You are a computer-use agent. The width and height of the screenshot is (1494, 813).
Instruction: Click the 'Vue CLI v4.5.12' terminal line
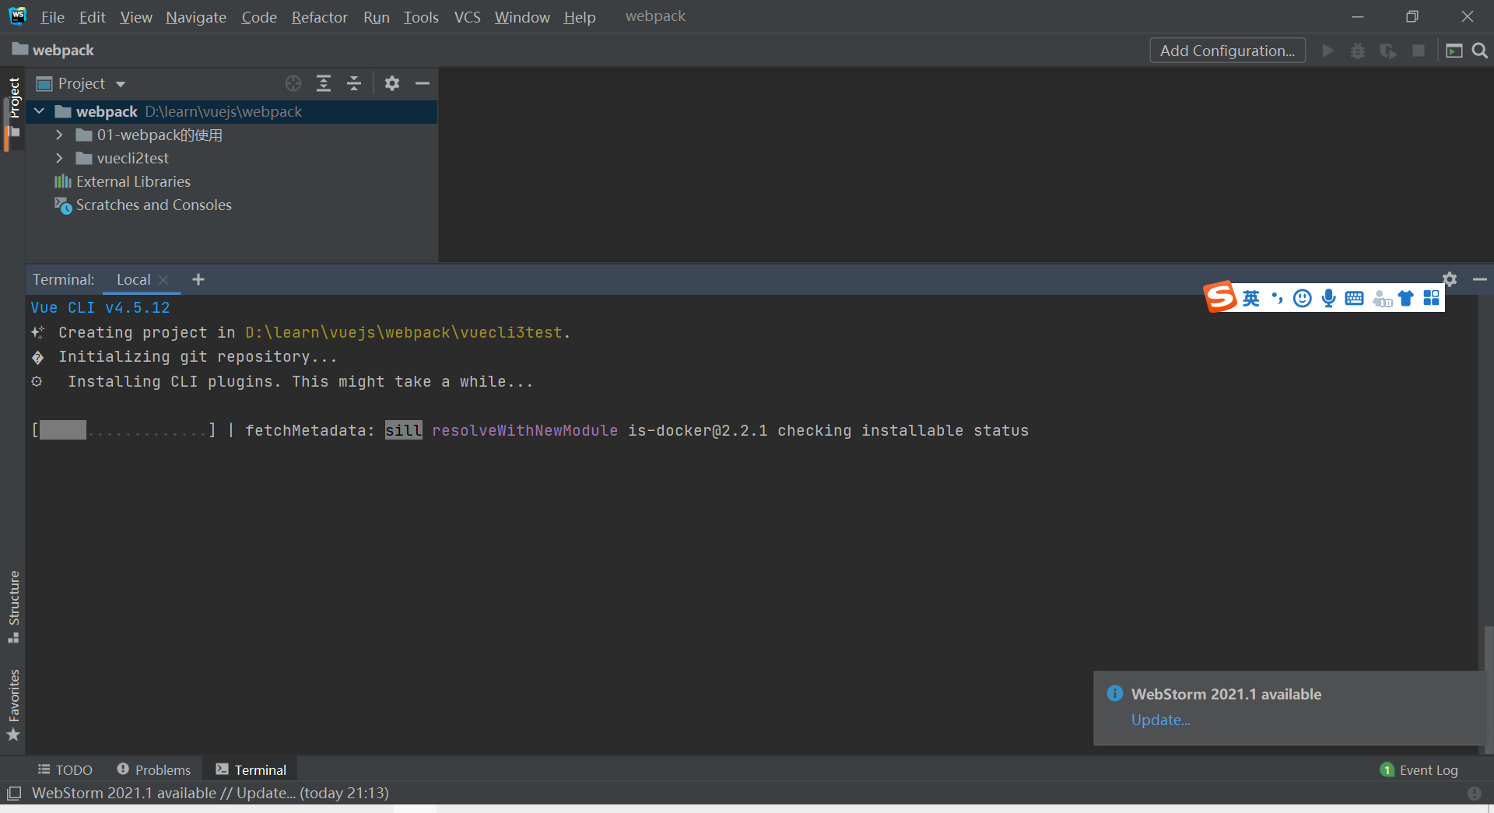[100, 308]
